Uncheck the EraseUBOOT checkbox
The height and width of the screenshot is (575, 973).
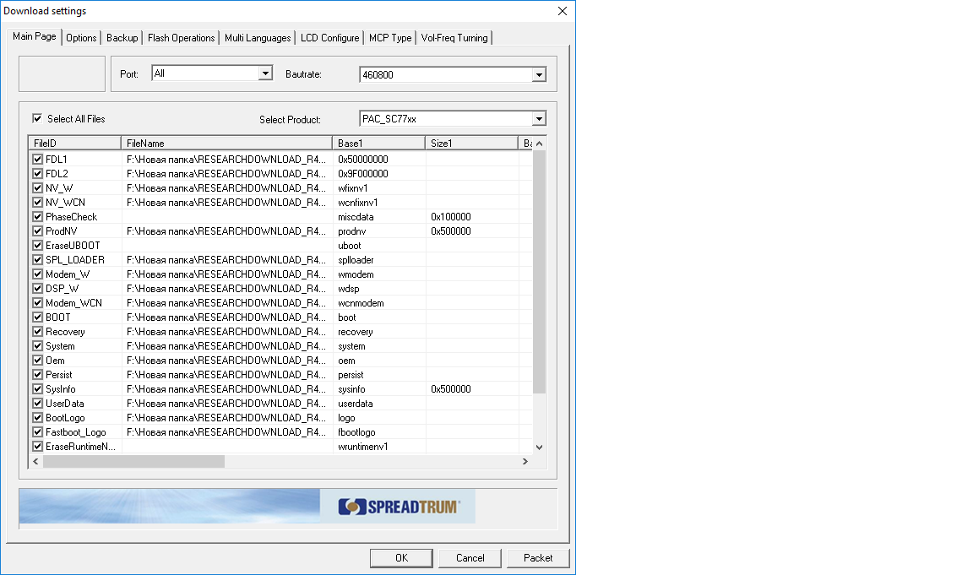pyautogui.click(x=37, y=246)
